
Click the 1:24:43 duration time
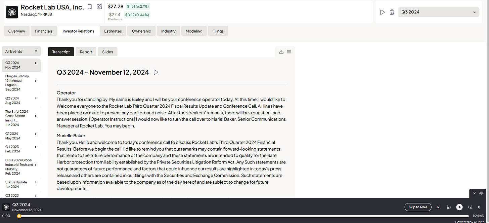tap(478, 216)
